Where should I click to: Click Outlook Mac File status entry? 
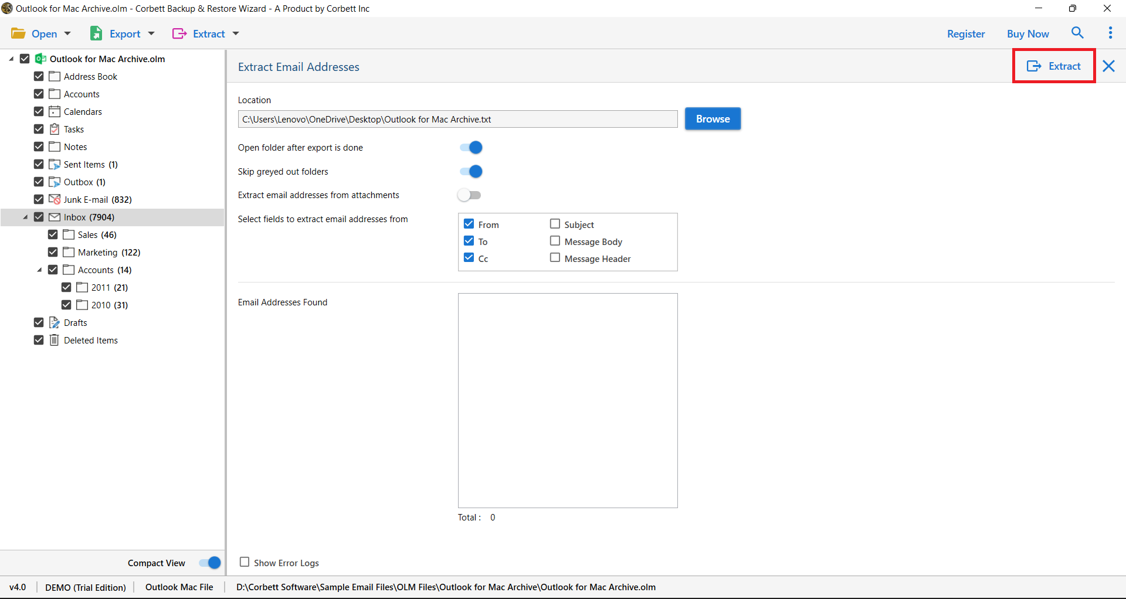pos(179,587)
